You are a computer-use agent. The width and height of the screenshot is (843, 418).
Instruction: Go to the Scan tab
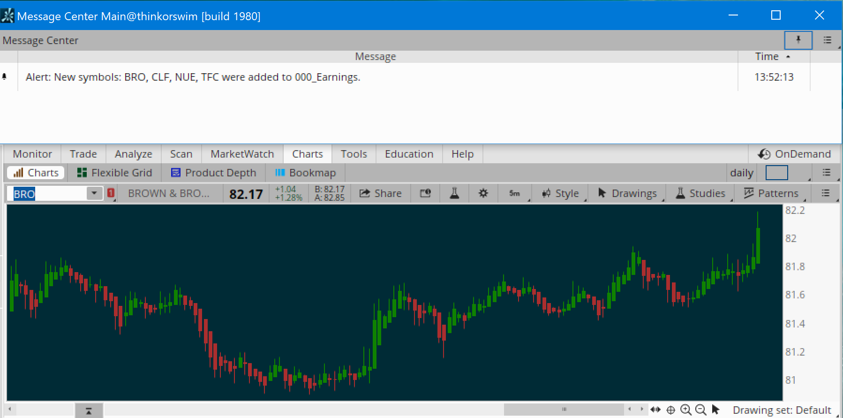click(181, 154)
